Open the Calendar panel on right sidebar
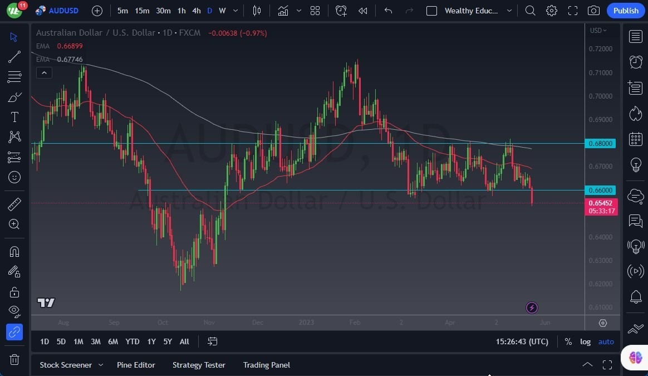 click(x=636, y=140)
